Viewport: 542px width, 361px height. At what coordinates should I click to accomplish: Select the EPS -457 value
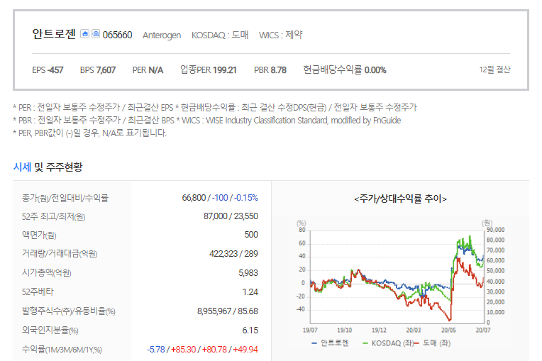[x=48, y=70]
